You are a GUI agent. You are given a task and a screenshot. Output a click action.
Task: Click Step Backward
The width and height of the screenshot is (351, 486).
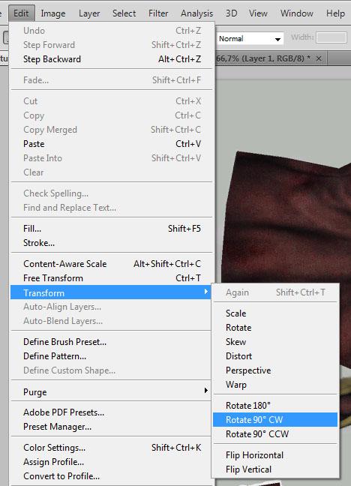[x=111, y=59]
